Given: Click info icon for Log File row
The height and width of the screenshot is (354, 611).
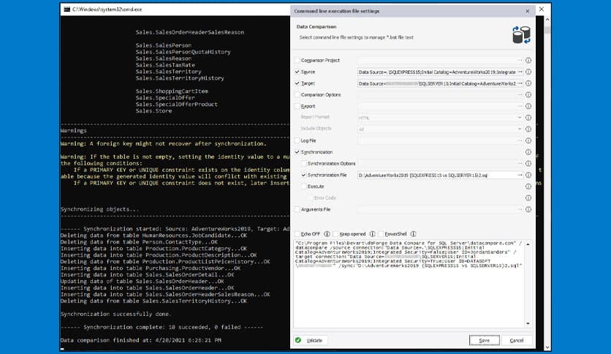Looking at the screenshot, I should coord(528,140).
